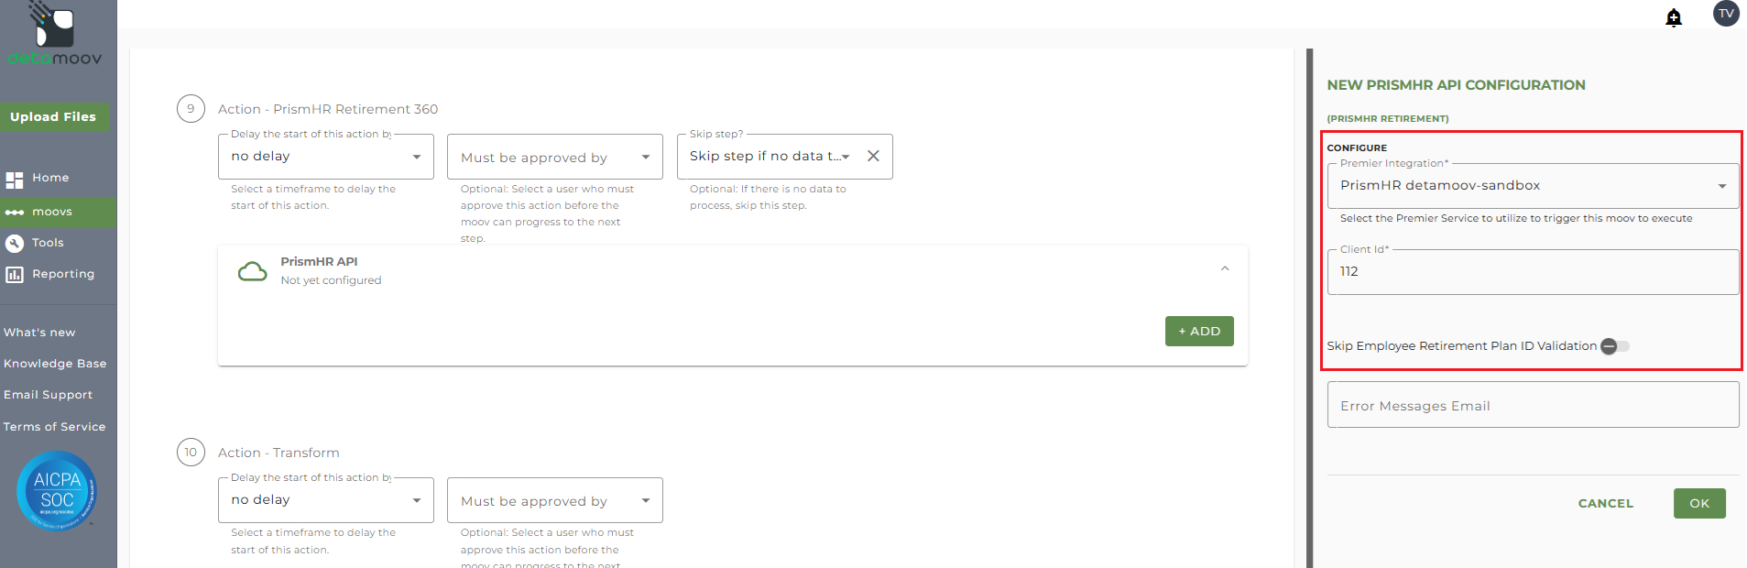The image size is (1747, 568).
Task: Click the moovs dots icon
Action: (x=14, y=213)
